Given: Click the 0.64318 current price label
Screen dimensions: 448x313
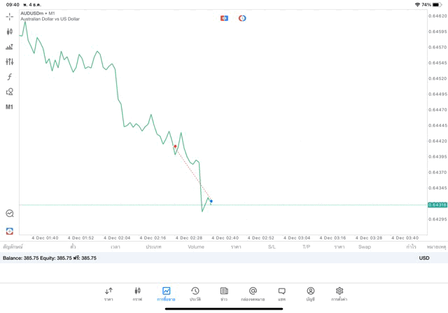Looking at the screenshot, I should pos(437,205).
